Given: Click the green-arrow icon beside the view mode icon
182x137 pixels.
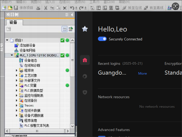Looking at the screenshot, I should (x=71, y=29).
